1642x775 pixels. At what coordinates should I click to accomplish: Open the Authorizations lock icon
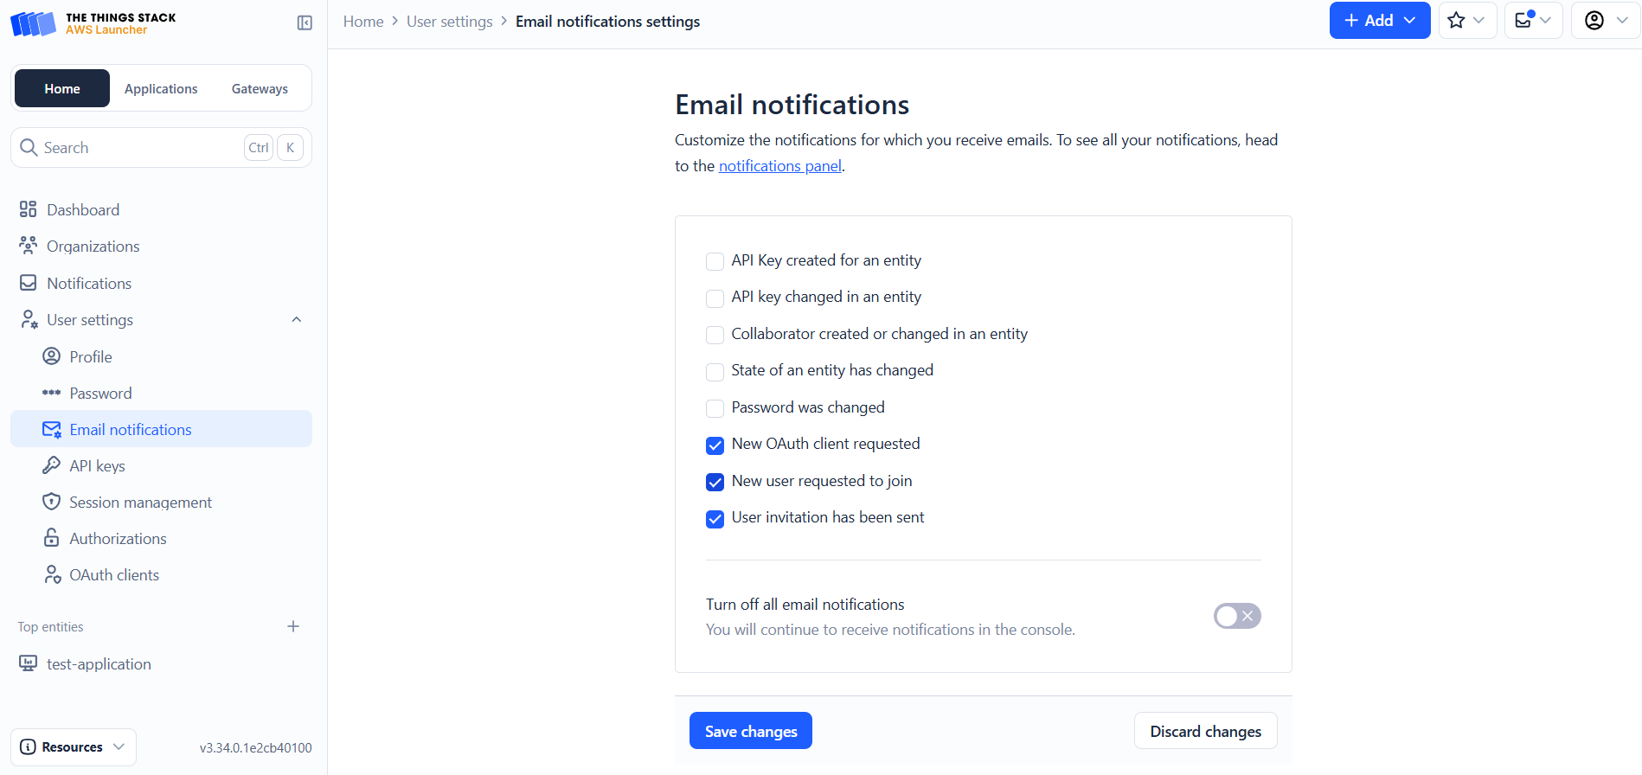click(53, 538)
